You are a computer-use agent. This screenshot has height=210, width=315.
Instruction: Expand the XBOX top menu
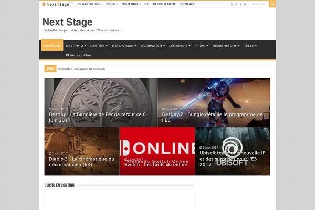(x=112, y=4)
